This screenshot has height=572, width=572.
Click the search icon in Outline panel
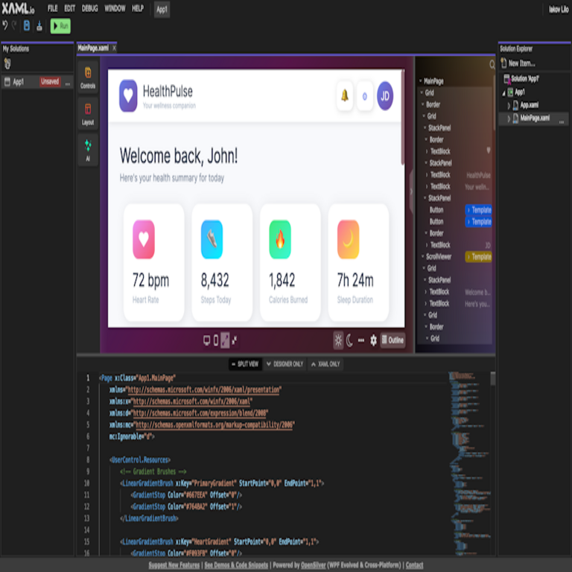coord(492,66)
